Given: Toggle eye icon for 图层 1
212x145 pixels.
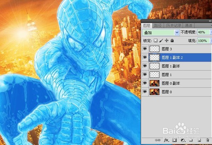Looking at the screenshot, I should pos(145,75).
